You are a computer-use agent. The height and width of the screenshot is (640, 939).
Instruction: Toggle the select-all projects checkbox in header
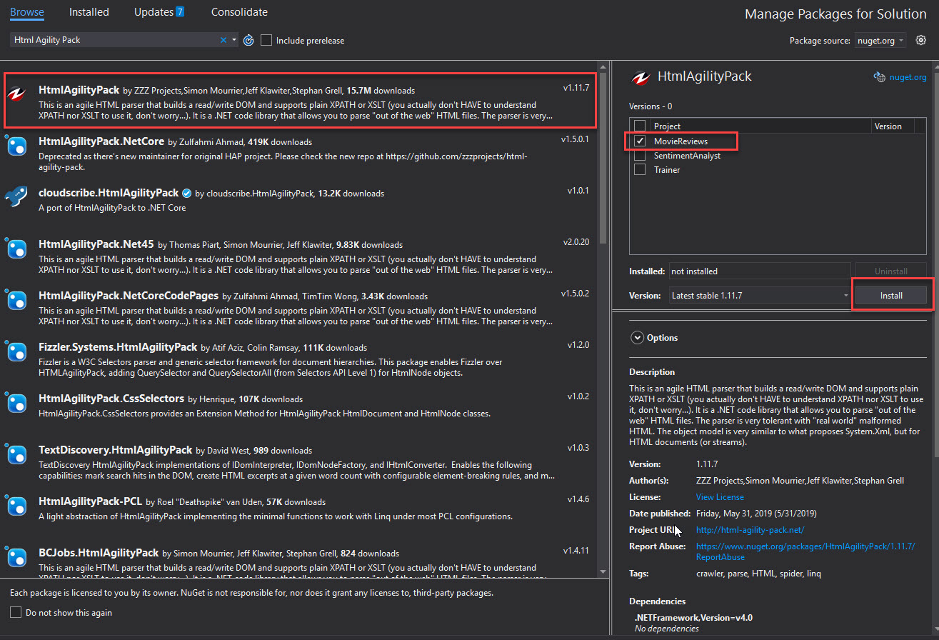[640, 126]
